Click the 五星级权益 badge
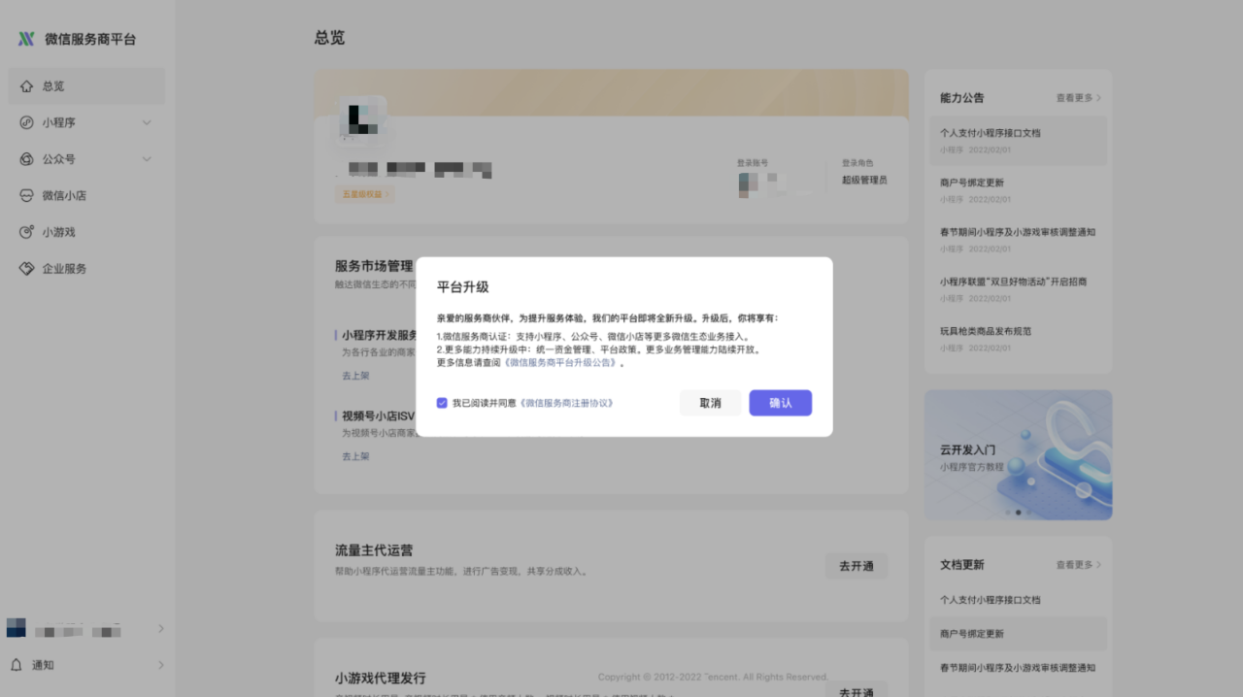 coord(364,194)
